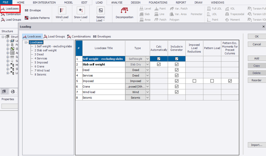
Task: Open the ANALYSE ribbon tab
Action: coord(117,3)
